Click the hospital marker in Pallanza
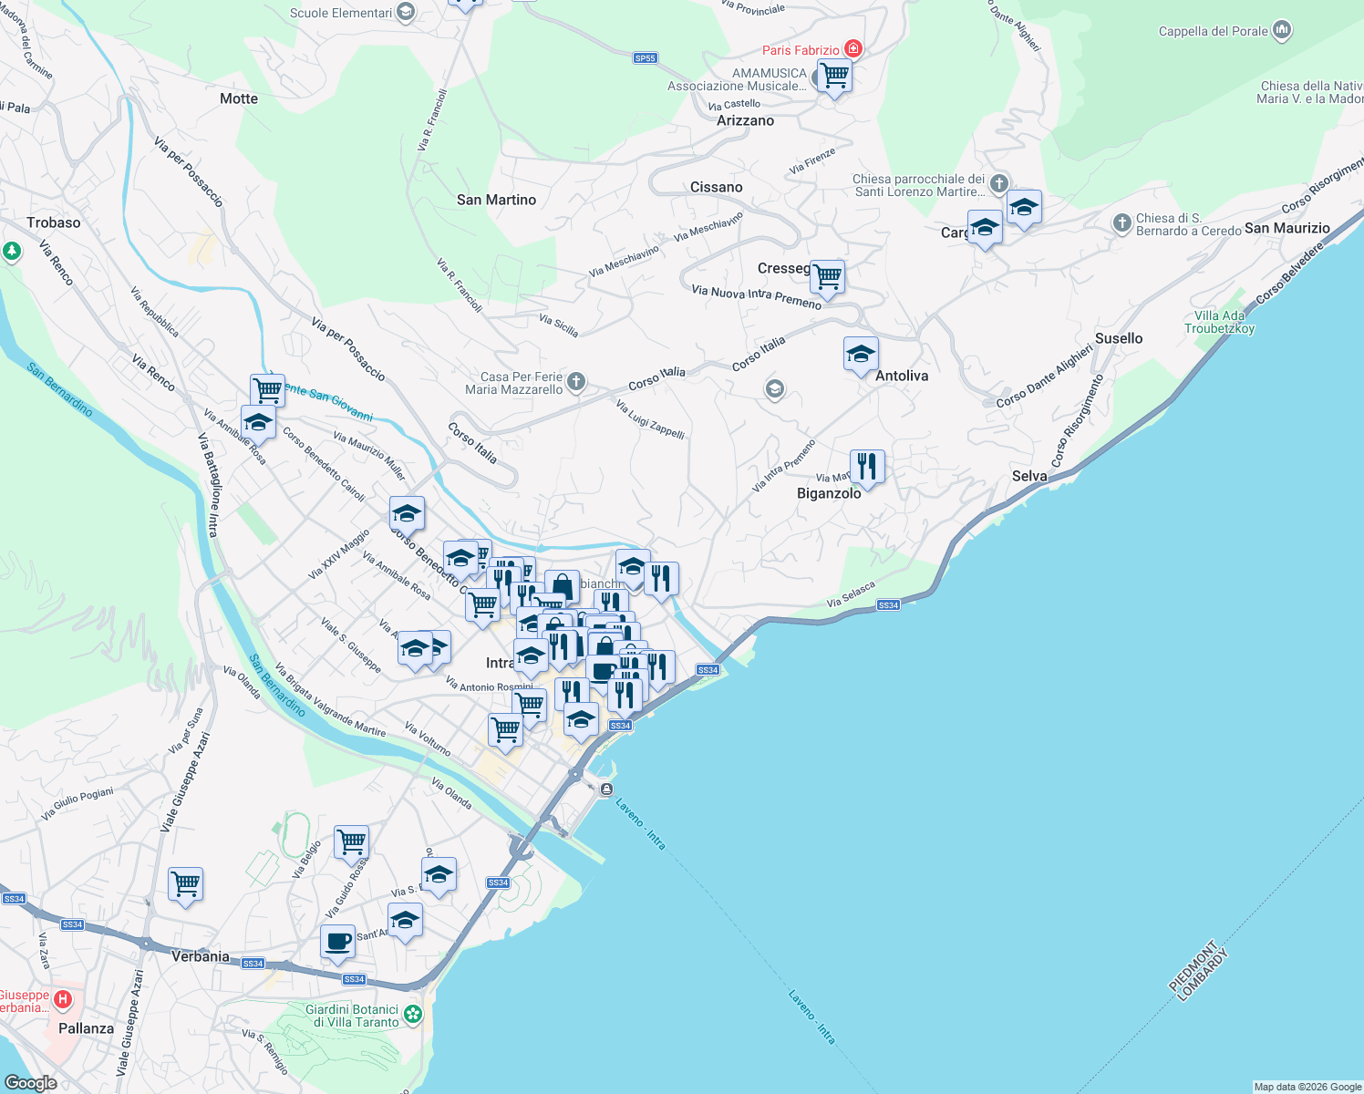Image resolution: width=1364 pixels, height=1094 pixels. 63,999
